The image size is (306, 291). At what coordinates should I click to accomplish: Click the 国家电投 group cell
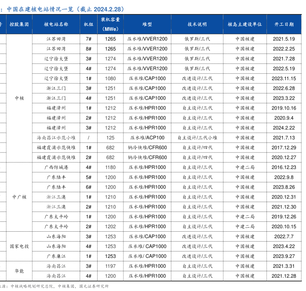(19, 246)
